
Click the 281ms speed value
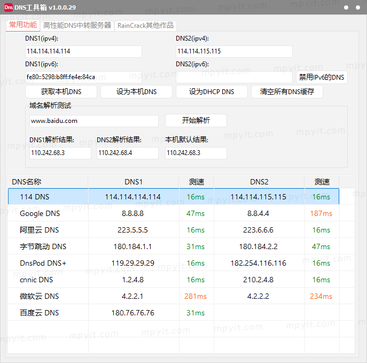pos(196,297)
